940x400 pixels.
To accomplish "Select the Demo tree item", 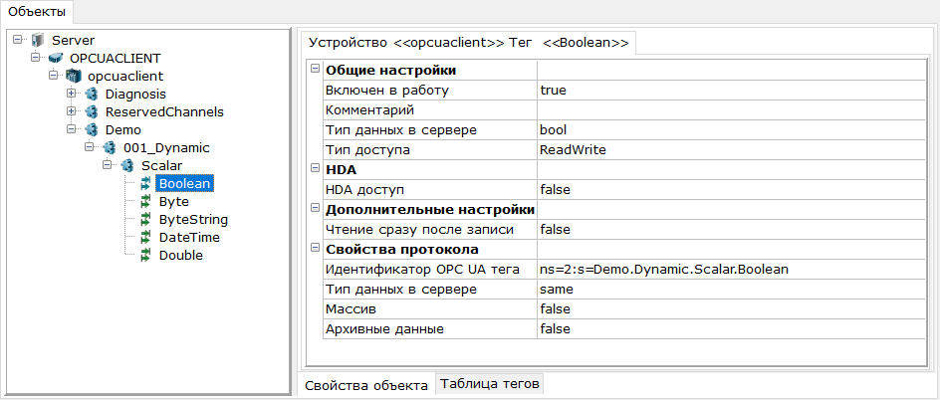I will click(x=122, y=130).
